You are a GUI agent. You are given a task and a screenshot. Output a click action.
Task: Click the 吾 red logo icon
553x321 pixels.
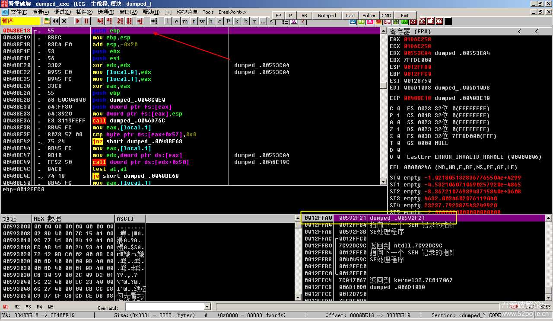pyautogui.click(x=413, y=21)
